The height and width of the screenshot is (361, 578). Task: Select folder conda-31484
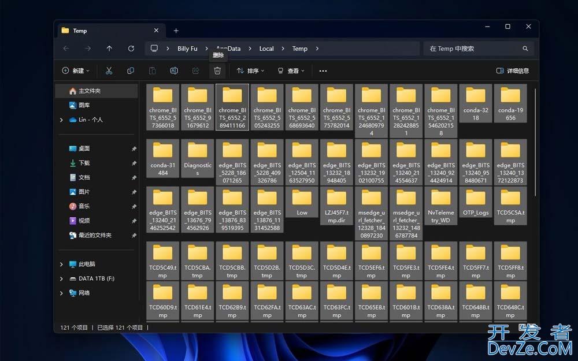[x=162, y=158]
